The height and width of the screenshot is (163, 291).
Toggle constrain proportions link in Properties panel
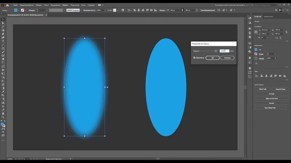point(286,32)
